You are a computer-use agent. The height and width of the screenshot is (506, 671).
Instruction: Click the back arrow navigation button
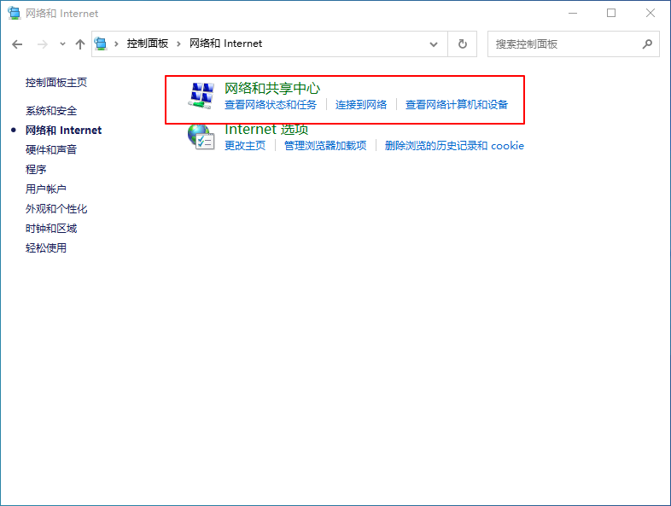coord(17,44)
